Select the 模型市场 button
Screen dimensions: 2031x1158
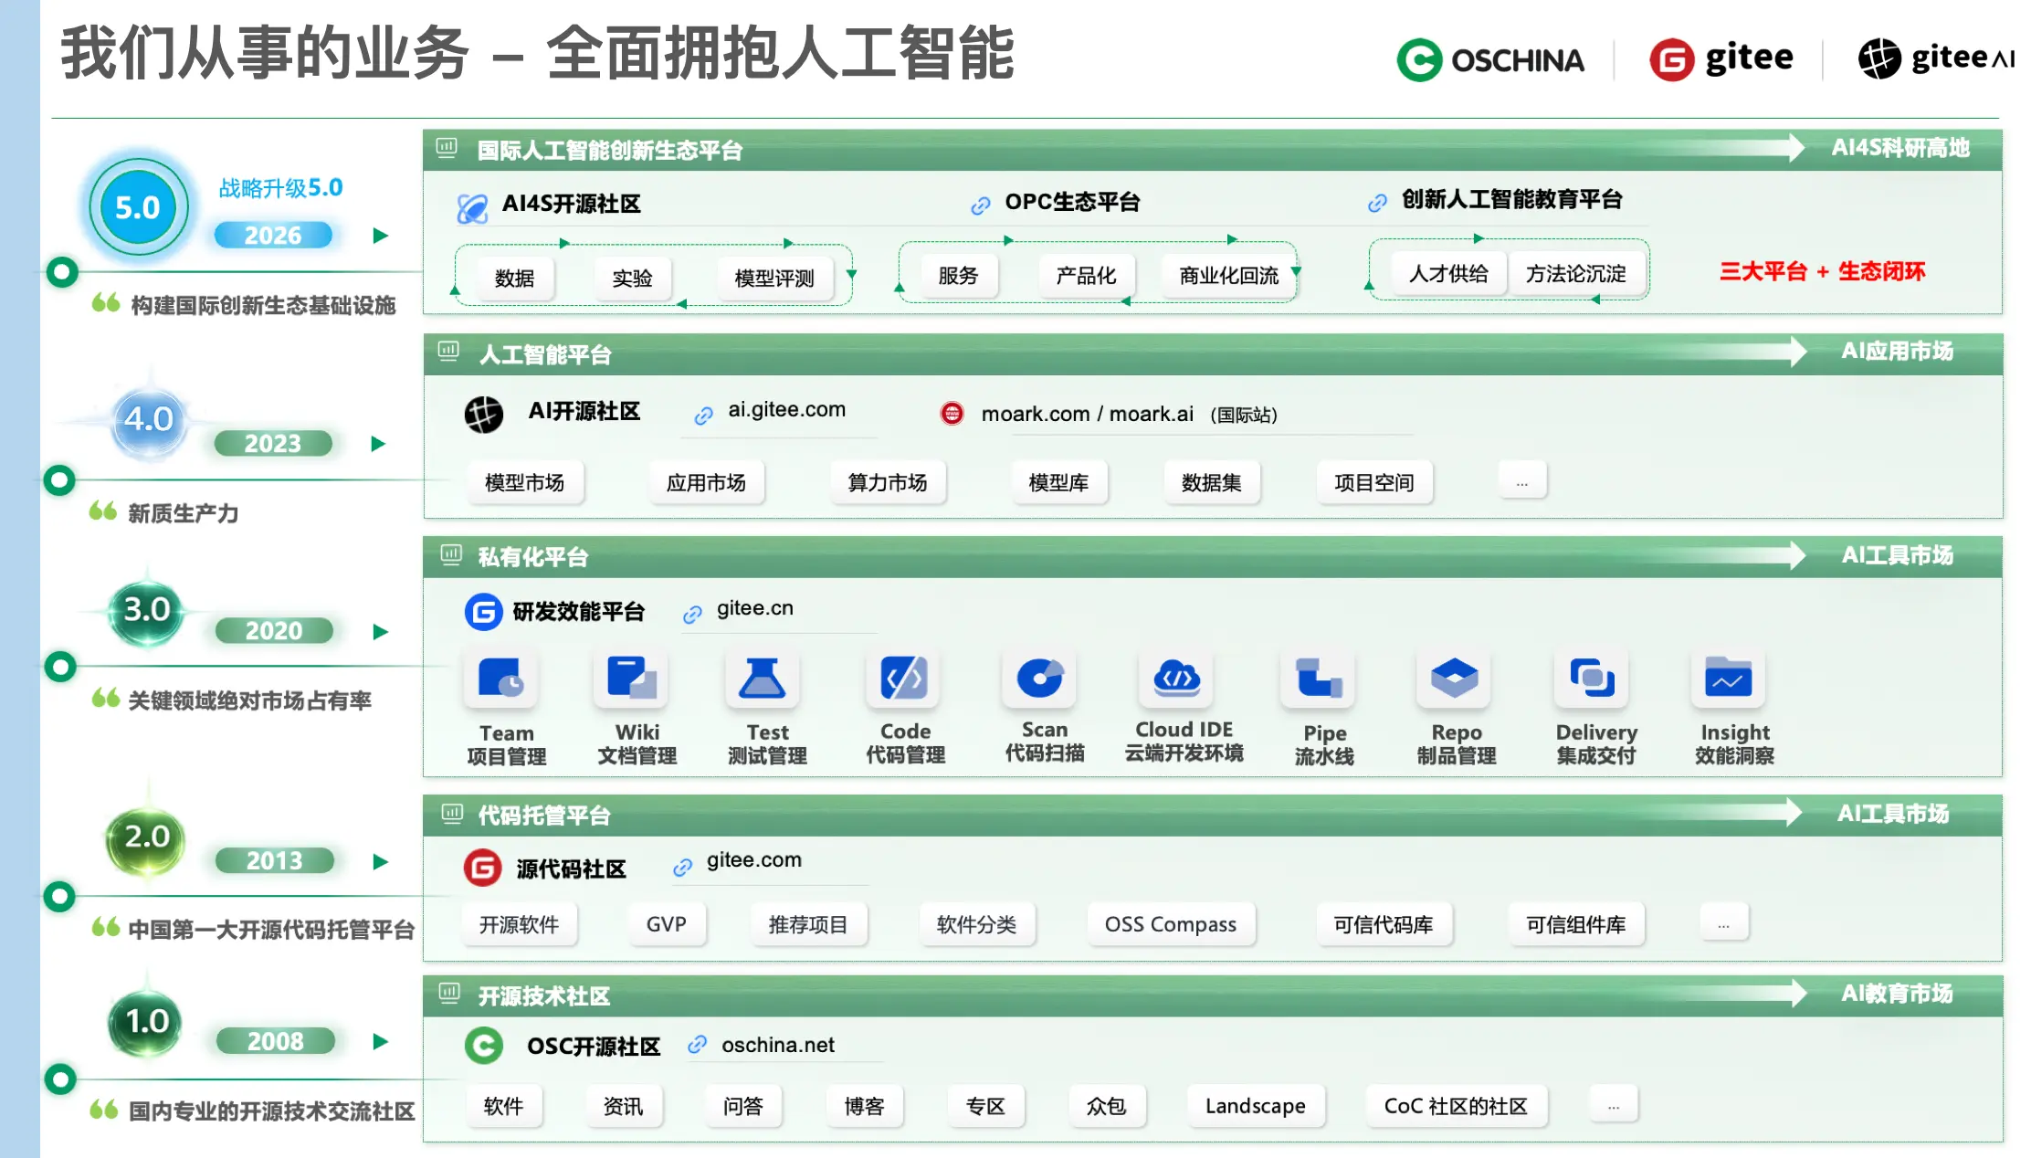pyautogui.click(x=524, y=482)
